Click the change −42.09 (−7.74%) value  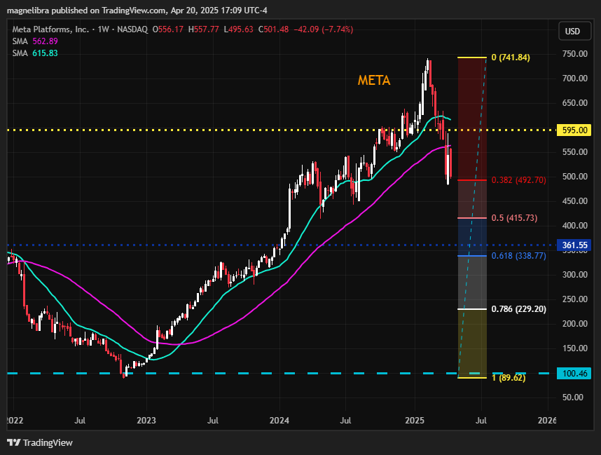323,29
